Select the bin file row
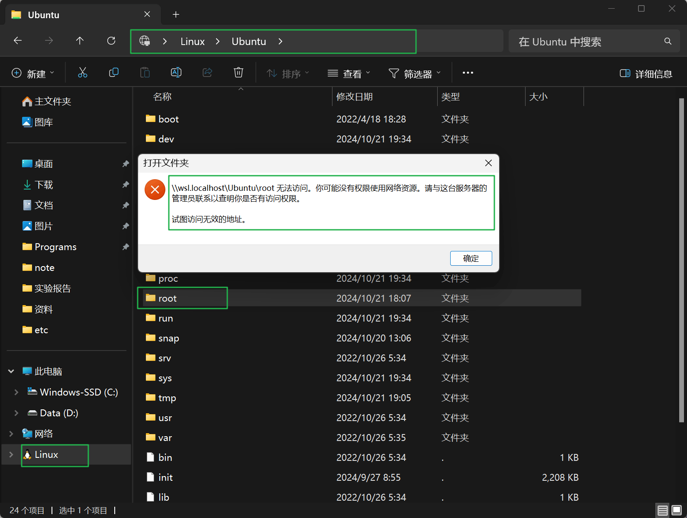Screen dimensions: 687x518 [362, 457]
